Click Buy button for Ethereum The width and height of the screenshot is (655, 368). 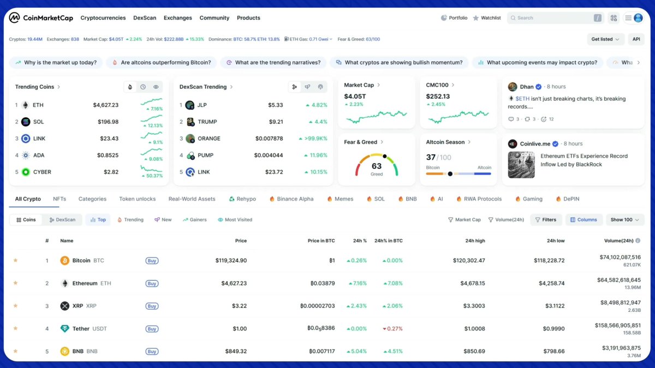click(152, 283)
